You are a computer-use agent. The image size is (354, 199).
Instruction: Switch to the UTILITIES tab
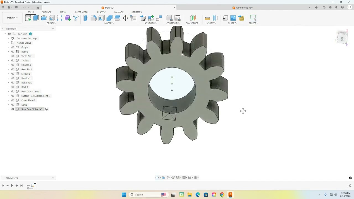136,12
